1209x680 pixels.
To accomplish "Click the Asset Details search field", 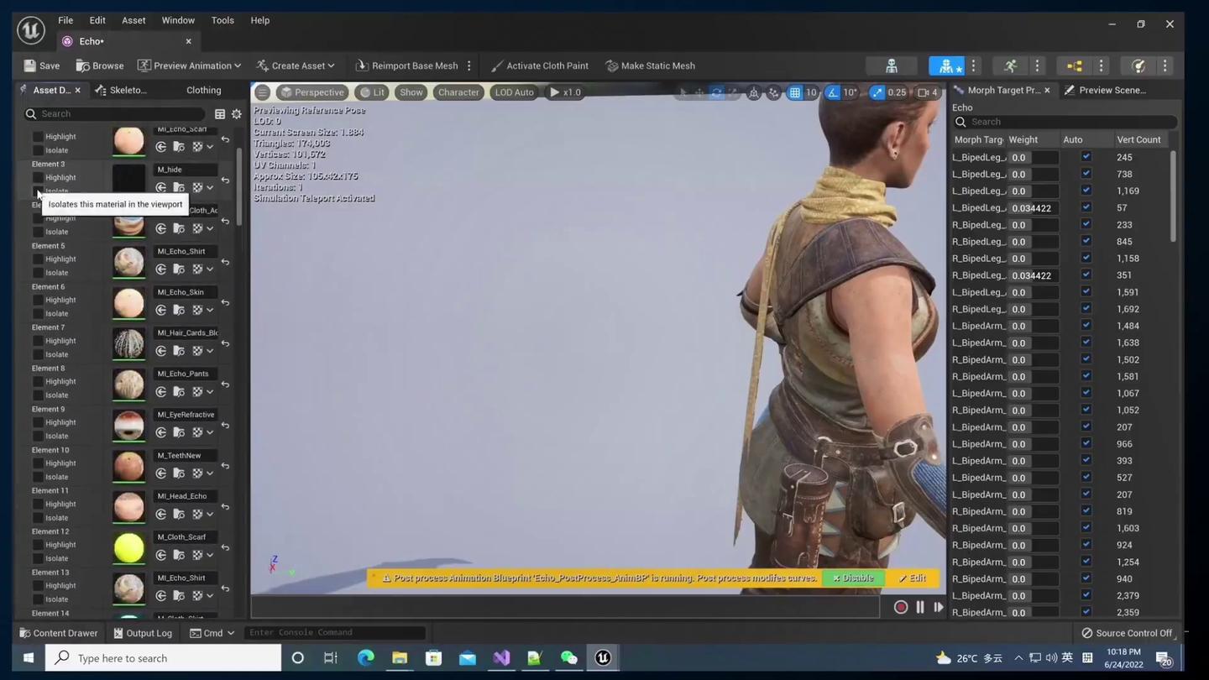I will [114, 114].
